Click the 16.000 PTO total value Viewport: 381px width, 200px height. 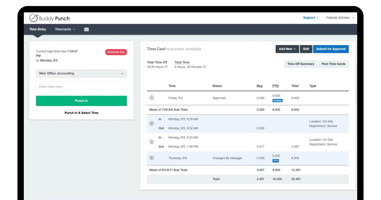point(277,179)
